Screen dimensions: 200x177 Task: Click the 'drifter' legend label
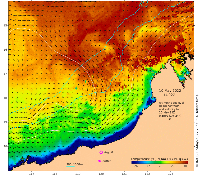(107, 161)
